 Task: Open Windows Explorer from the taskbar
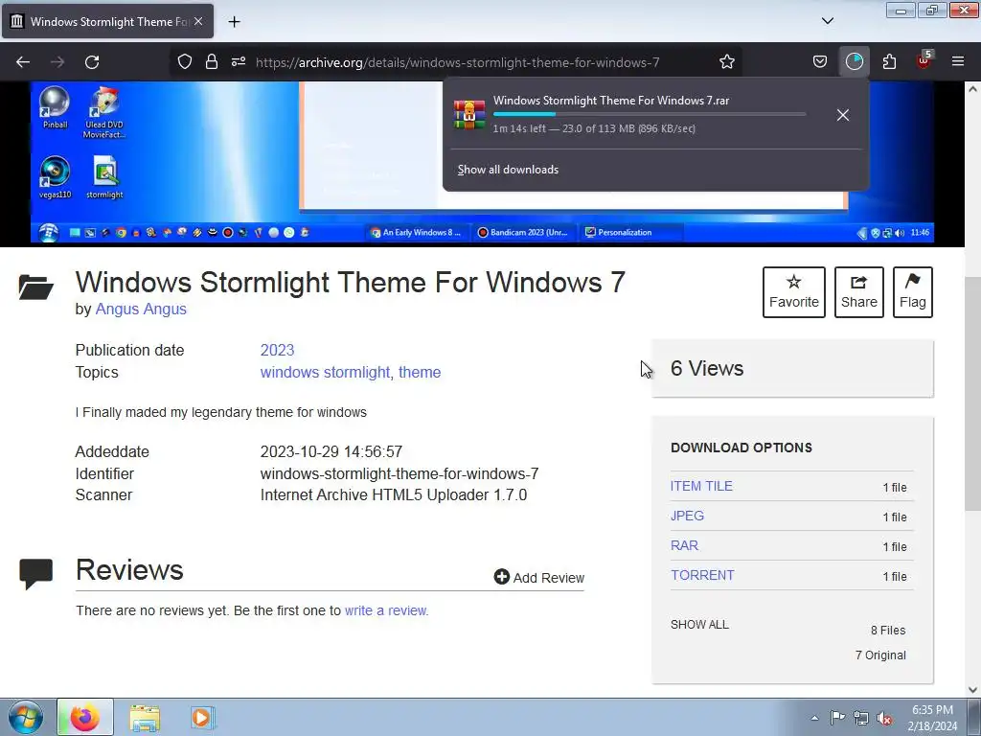pyautogui.click(x=145, y=717)
